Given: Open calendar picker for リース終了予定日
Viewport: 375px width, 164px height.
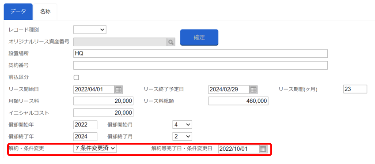Looking at the screenshot, I should [x=253, y=89].
